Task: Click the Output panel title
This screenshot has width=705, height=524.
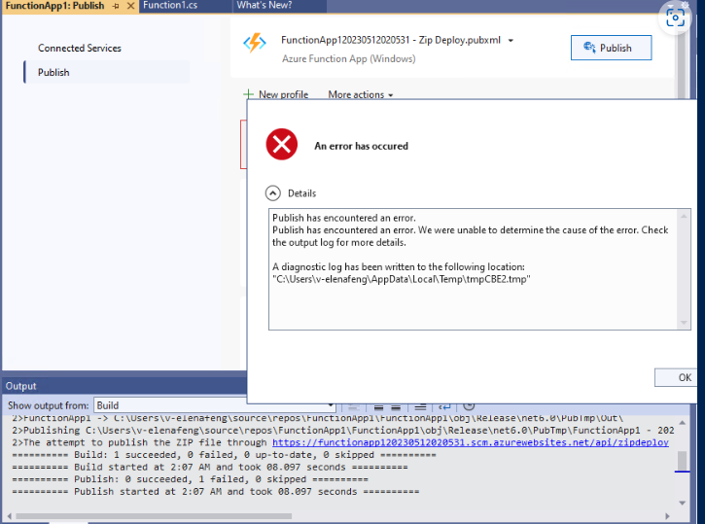Action: [20, 386]
